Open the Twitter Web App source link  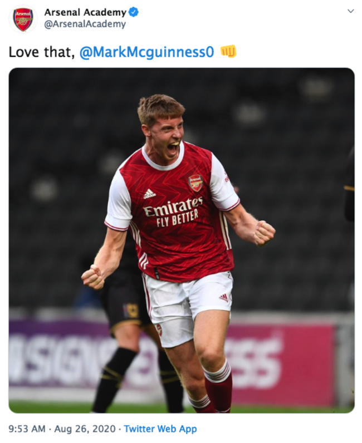click(x=160, y=429)
